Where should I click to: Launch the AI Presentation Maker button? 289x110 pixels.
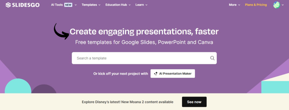(173, 74)
